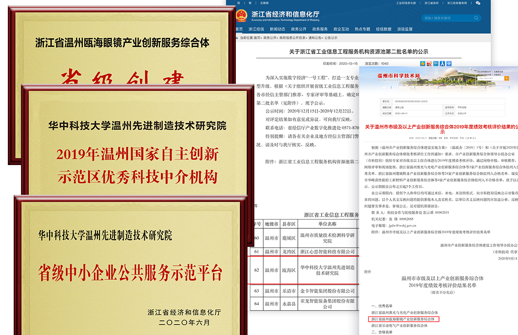Switch to traditional Chinese with 繁
This screenshot has width=518, height=335.
pos(250,3)
